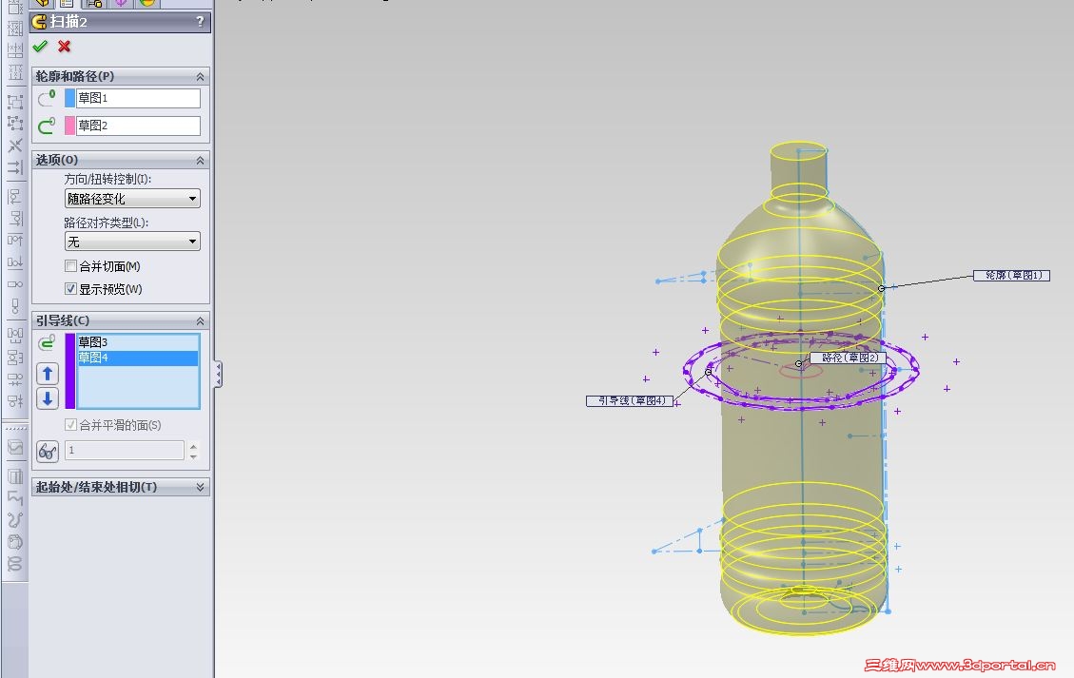Collapse the 轮廓和路径(P) section
This screenshot has height=678, width=1074.
200,77
